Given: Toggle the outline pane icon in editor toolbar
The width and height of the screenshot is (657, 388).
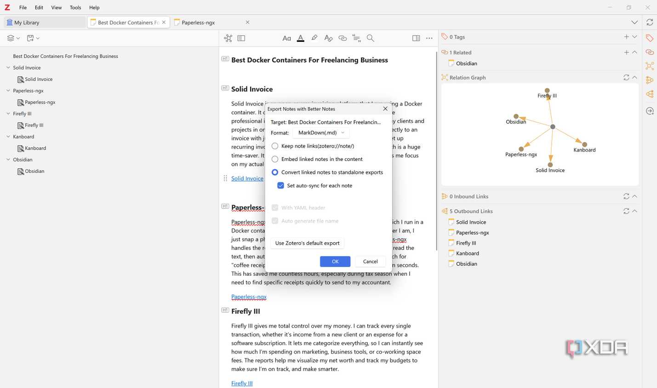Looking at the screenshot, I should pyautogui.click(x=241, y=38).
